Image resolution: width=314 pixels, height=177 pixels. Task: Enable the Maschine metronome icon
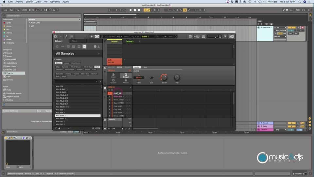tap(102, 36)
